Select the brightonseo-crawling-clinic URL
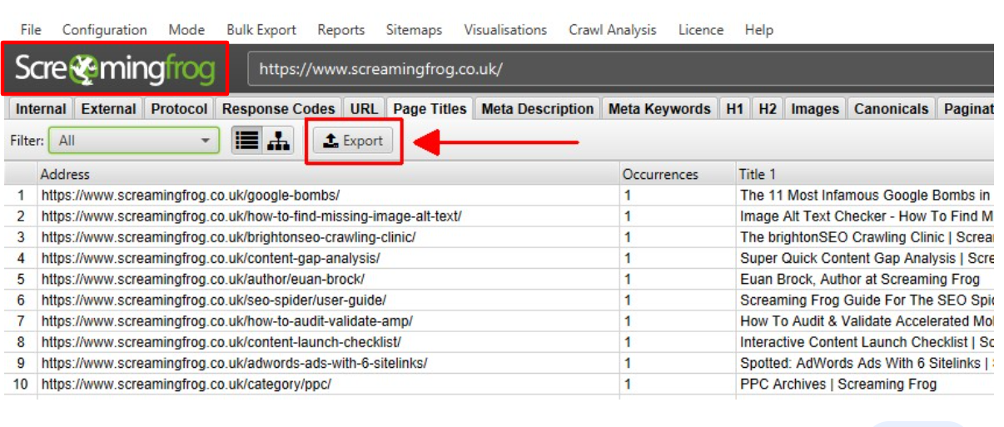The height and width of the screenshot is (427, 1004). pyautogui.click(x=229, y=237)
